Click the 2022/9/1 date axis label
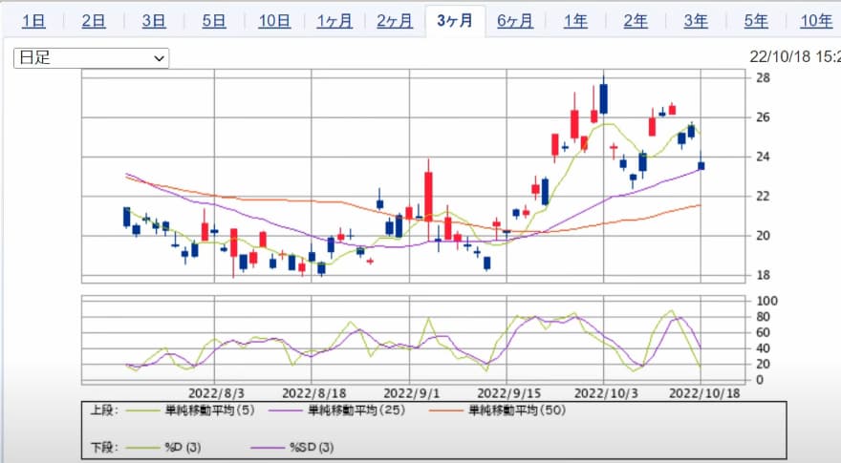This screenshot has height=463, width=841. point(410,392)
